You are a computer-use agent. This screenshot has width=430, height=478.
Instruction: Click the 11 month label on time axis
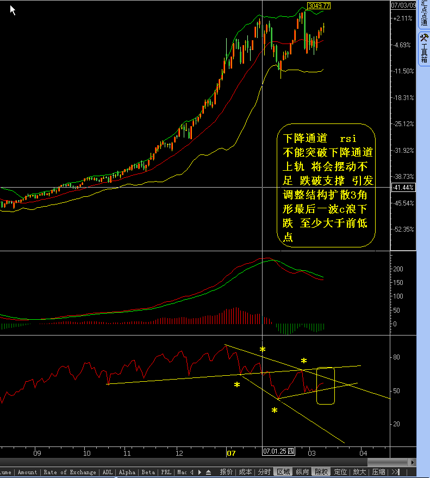coord(127,454)
